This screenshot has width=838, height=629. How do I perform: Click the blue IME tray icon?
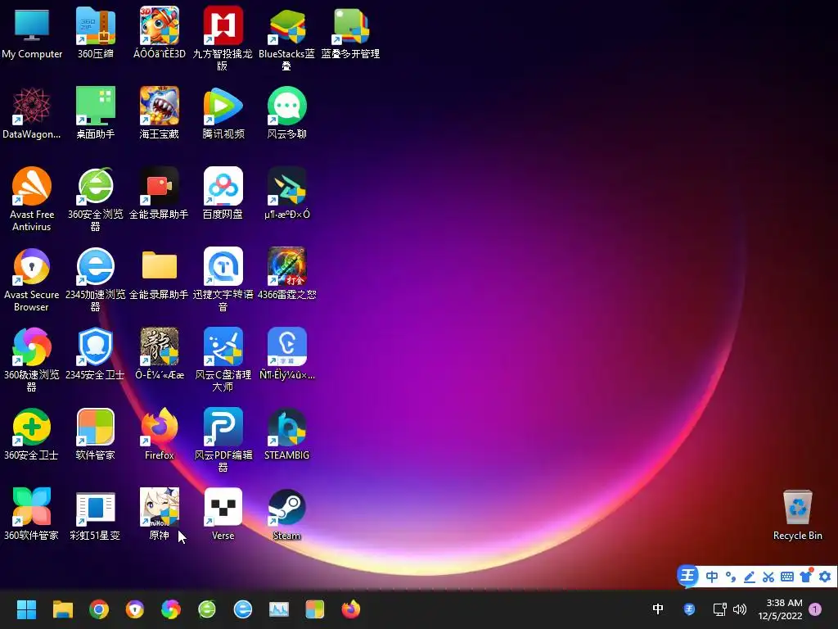[x=689, y=609]
